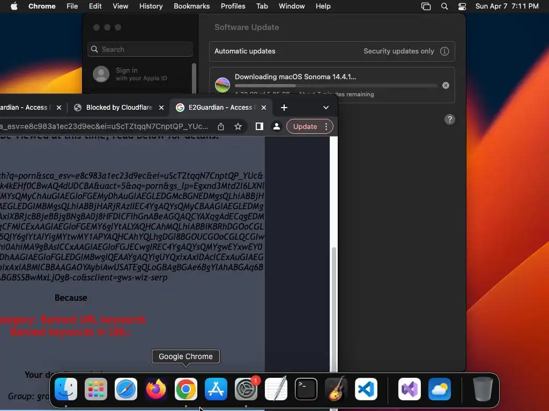
Task: Open Launchpad in the Dock
Action: (96, 389)
